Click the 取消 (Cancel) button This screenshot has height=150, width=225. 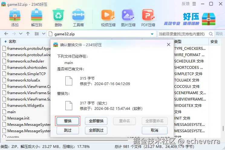(155, 130)
